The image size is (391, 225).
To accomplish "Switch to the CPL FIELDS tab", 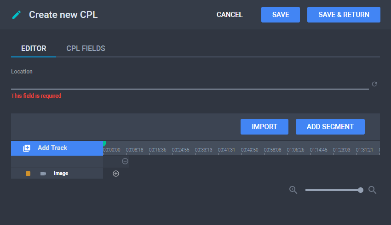I will (x=86, y=48).
